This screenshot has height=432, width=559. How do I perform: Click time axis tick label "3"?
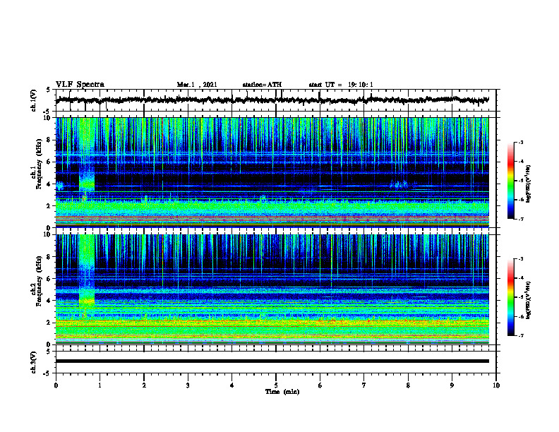tap(188, 385)
